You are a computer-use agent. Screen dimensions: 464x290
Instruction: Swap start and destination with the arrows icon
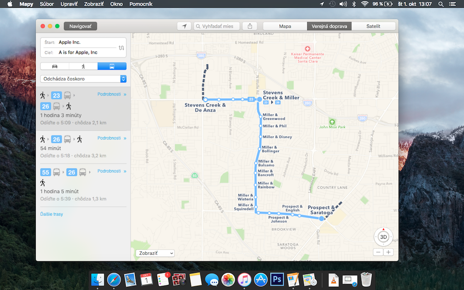[121, 48]
